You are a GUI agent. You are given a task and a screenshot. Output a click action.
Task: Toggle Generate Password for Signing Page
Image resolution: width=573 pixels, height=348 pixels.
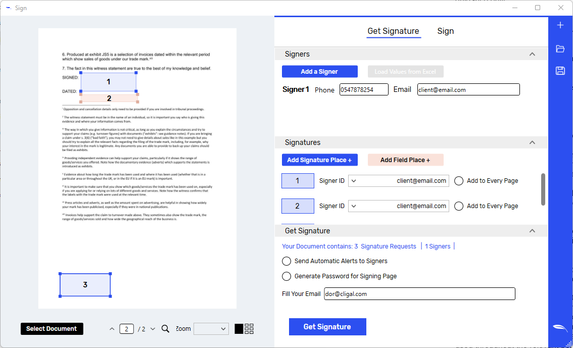point(287,276)
